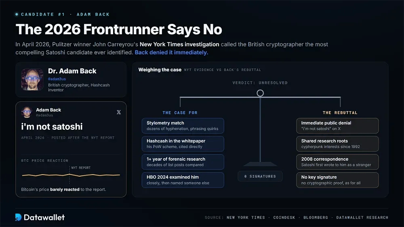Click 'NEW YORK TIMES' source in footer
The width and height of the screenshot is (404, 227).
[246, 217]
